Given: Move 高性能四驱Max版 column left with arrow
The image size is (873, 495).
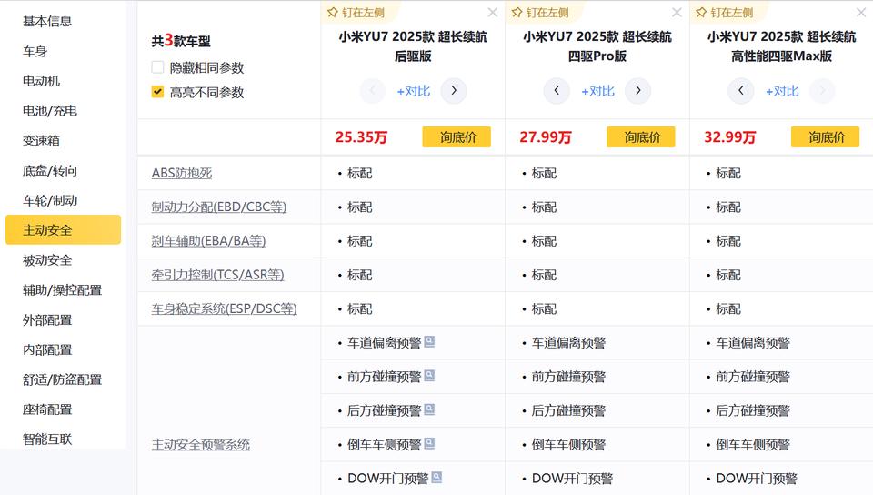Looking at the screenshot, I should coord(741,90).
